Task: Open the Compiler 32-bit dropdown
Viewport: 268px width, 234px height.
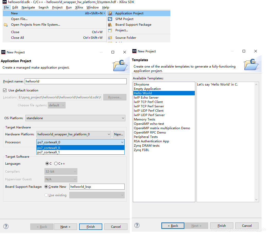Action: coord(61,172)
